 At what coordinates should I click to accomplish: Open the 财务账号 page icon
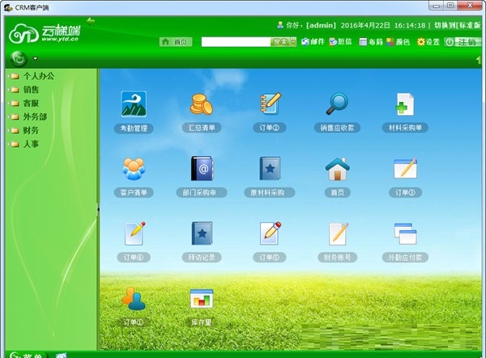tap(338, 234)
